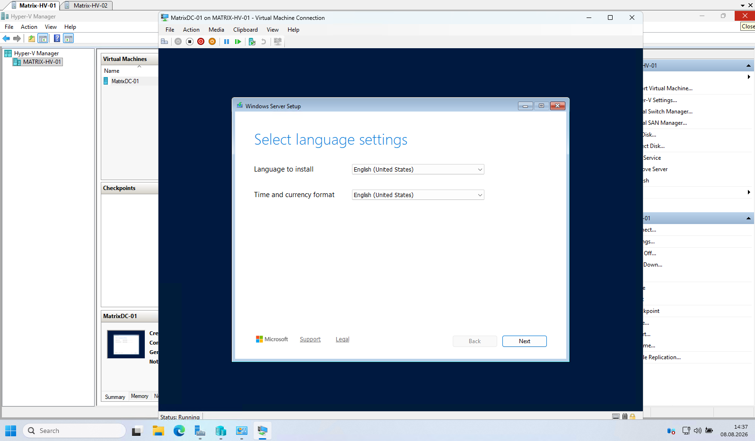Viewport: 755px width, 441px height.
Task: Click the volume speaker tray icon
Action: [698, 431]
